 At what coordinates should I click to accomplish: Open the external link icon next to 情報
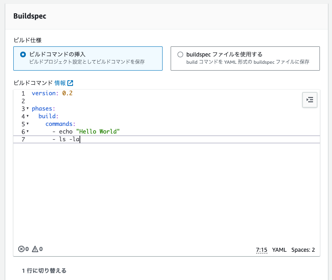click(70, 83)
